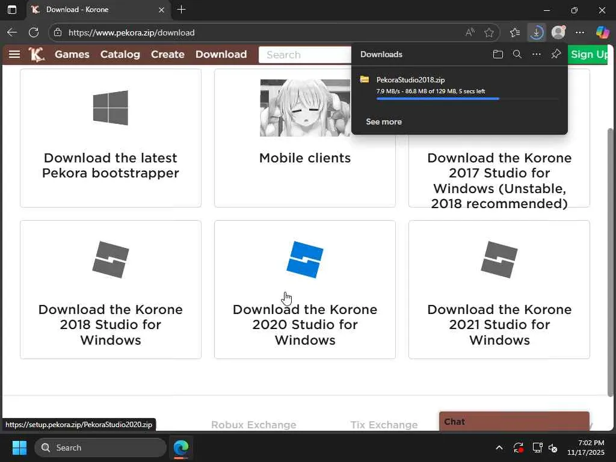Viewport: 616px width, 462px height.
Task: Download the Korone 2021 Studio text link
Action: coord(499,324)
